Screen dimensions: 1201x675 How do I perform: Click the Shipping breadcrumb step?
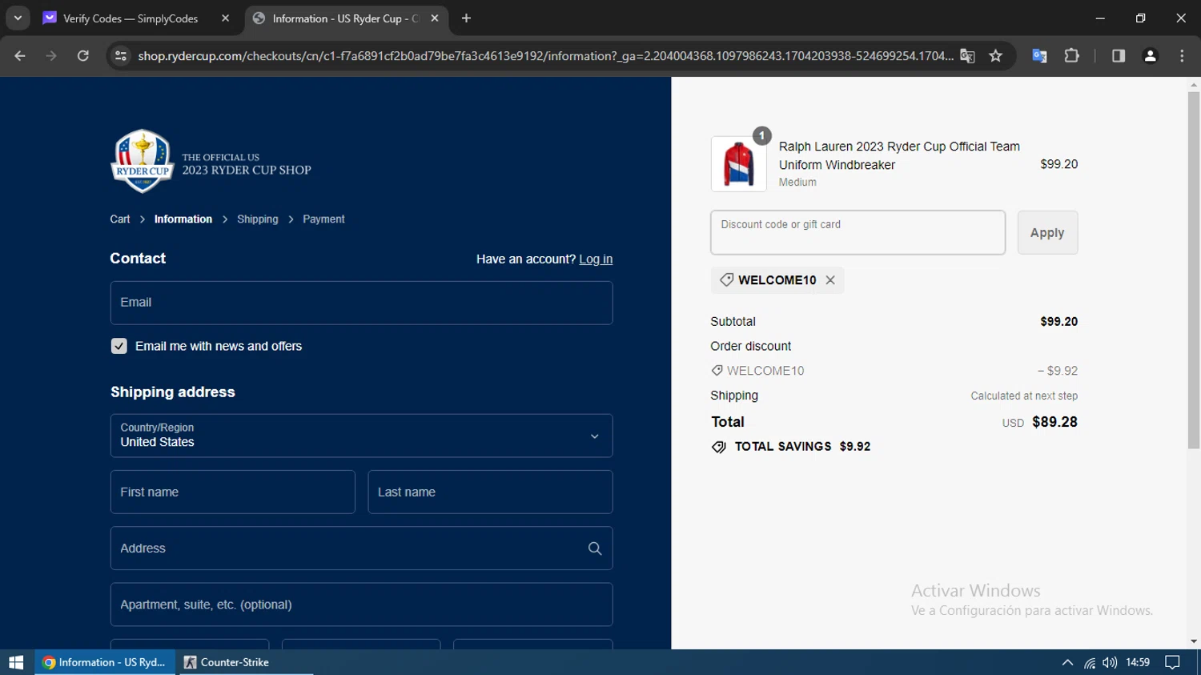point(258,219)
